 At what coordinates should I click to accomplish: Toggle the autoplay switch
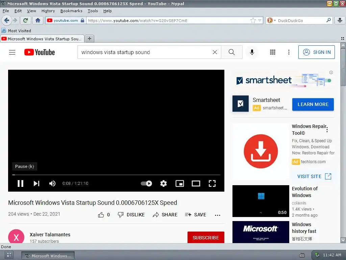click(x=146, y=183)
